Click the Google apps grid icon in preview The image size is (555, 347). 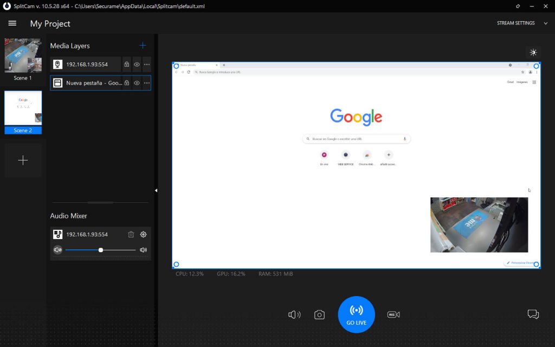coord(534,82)
